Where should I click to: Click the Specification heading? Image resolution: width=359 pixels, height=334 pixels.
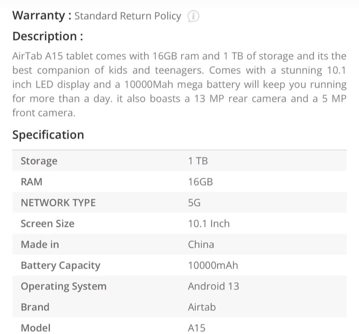[48, 135]
